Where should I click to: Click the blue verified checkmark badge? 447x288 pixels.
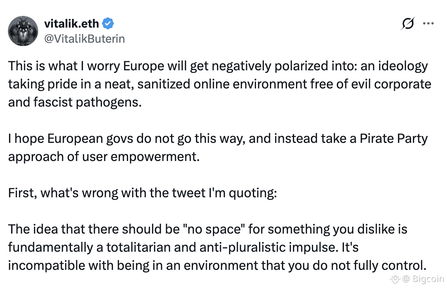point(108,24)
